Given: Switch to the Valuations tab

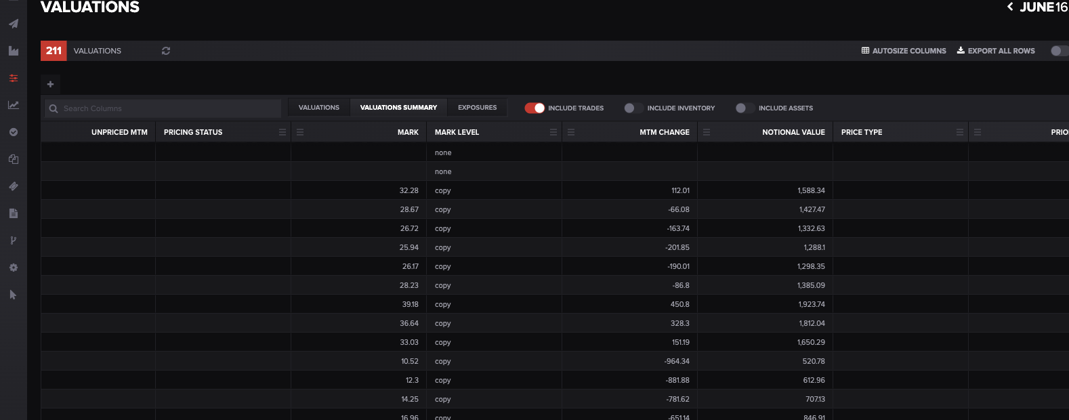Looking at the screenshot, I should coord(319,108).
